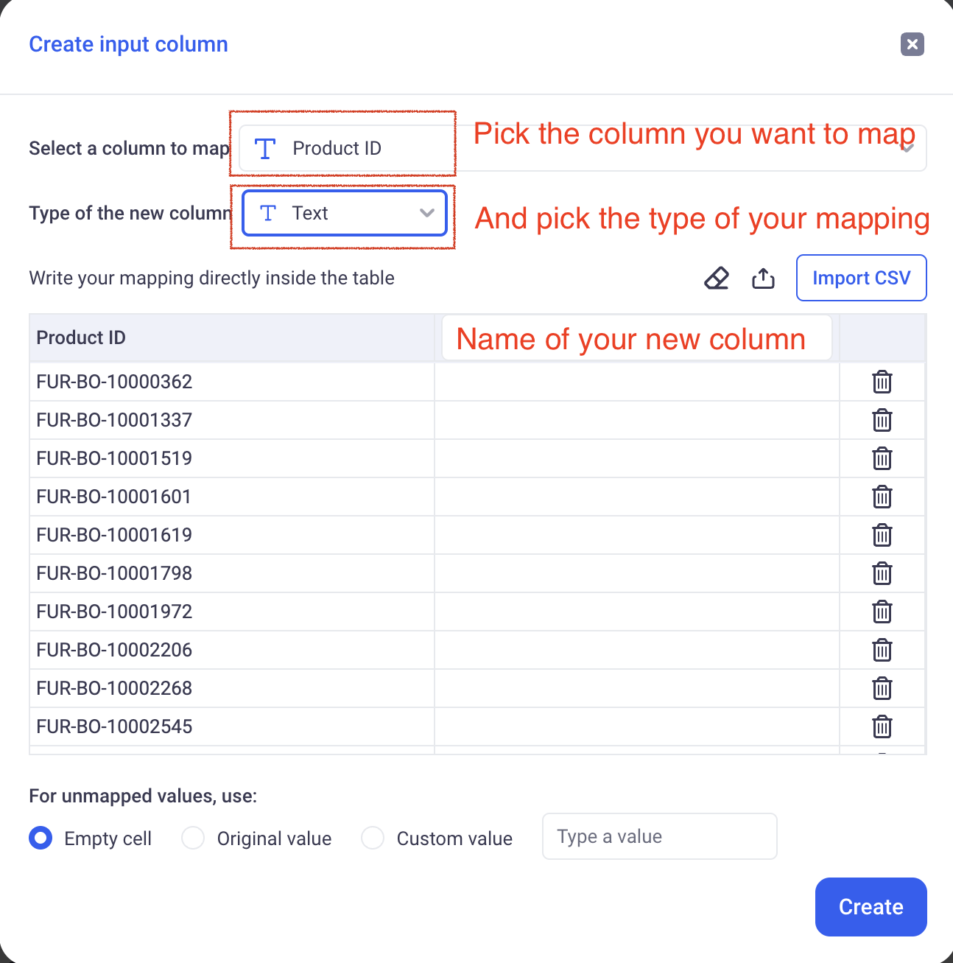Click the Create button

871,907
